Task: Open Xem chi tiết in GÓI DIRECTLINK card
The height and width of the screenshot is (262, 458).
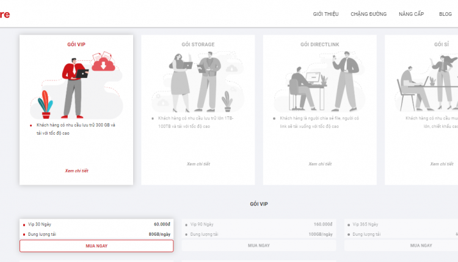Action: pyautogui.click(x=320, y=164)
